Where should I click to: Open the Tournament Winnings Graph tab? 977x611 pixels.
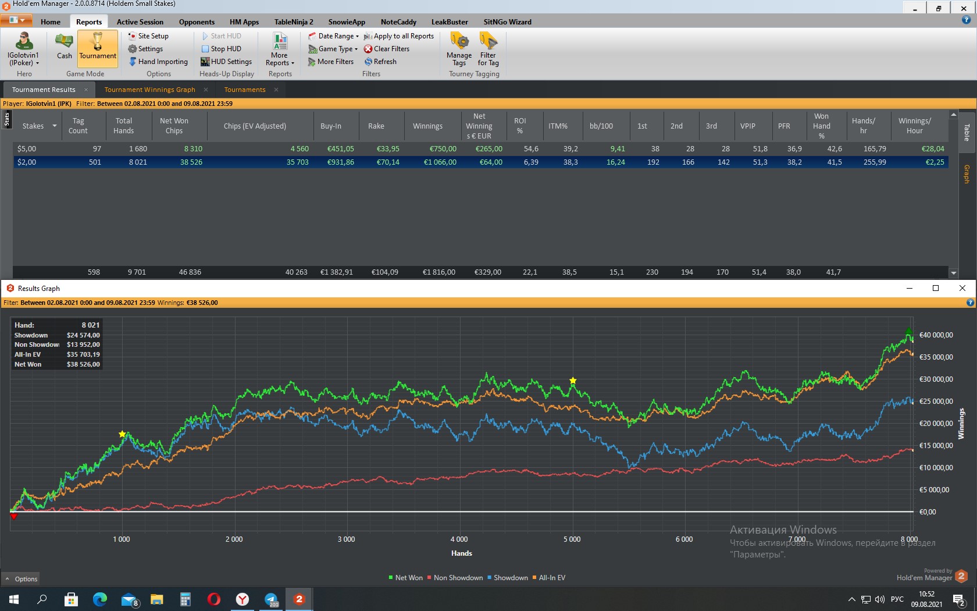pos(149,90)
